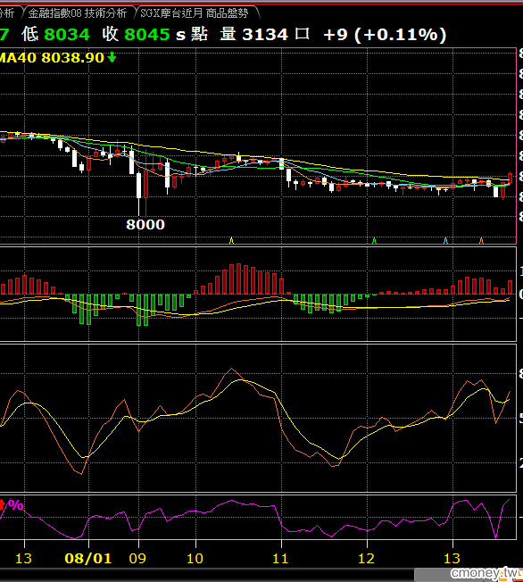
Task: Click the yellow triangle marker on the price chart baseline
Action: coord(232,240)
